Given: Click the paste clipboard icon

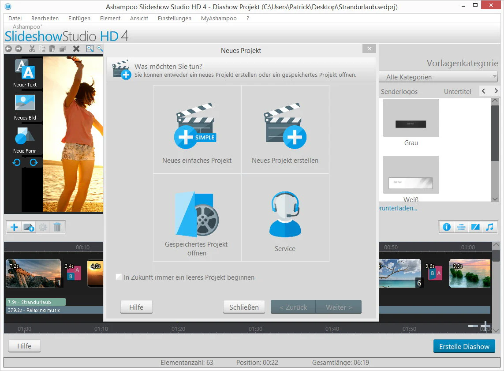Looking at the screenshot, I should pyautogui.click(x=52, y=49).
